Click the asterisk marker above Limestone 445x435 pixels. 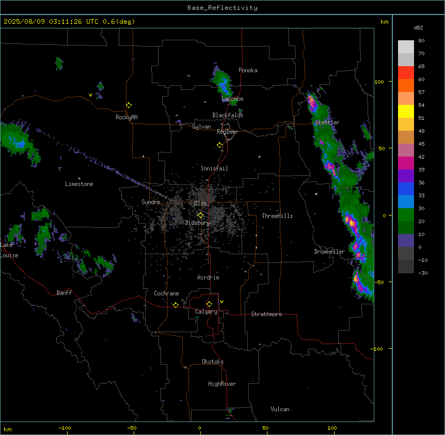coord(79,178)
